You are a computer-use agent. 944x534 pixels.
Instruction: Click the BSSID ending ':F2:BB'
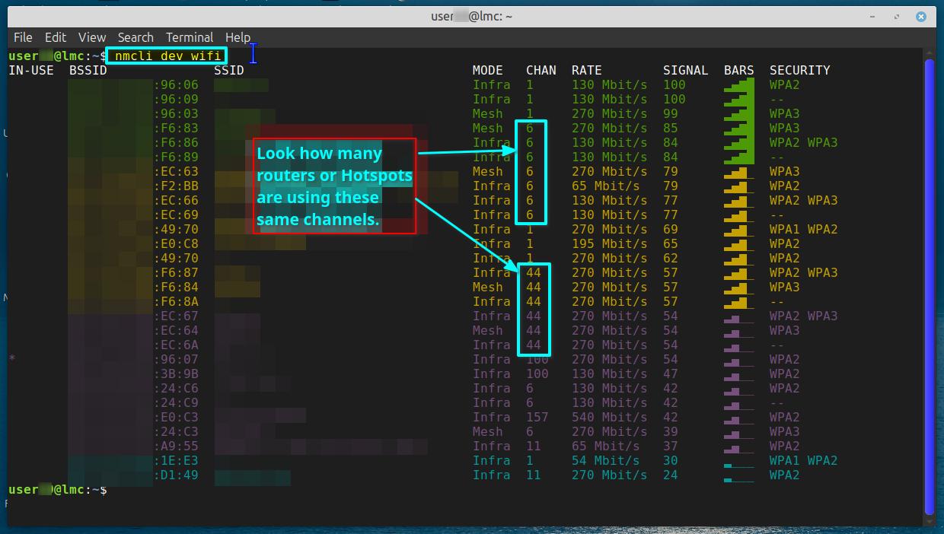click(176, 186)
